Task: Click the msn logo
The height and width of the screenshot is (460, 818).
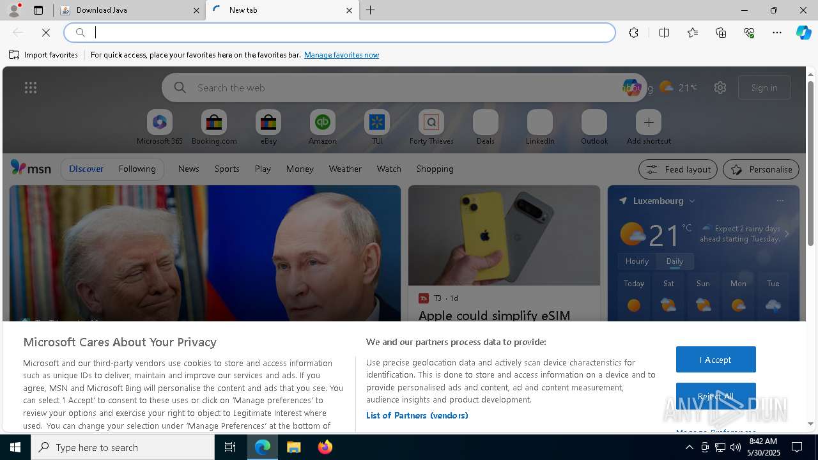Action: (x=31, y=168)
